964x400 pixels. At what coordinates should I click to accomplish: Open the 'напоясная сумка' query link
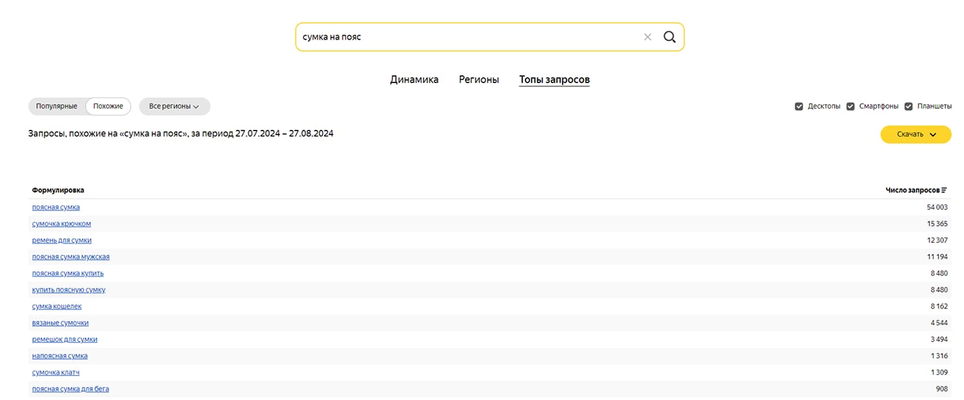click(60, 356)
